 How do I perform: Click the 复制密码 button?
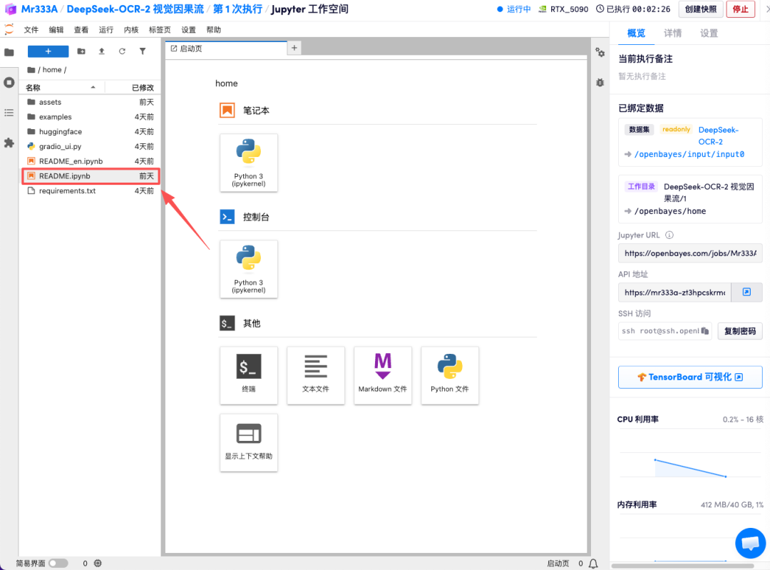739,331
